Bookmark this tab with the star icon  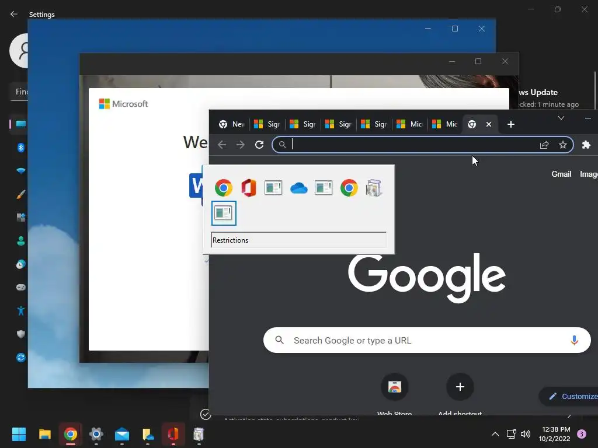coord(563,145)
